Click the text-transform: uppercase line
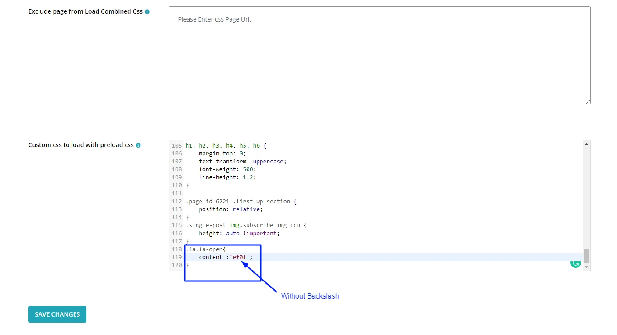The height and width of the screenshot is (335, 617). (242, 162)
